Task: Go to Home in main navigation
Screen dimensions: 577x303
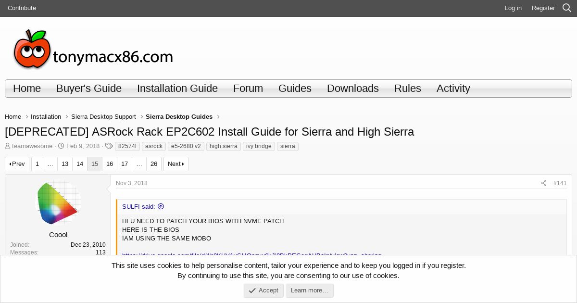Action: (x=27, y=88)
